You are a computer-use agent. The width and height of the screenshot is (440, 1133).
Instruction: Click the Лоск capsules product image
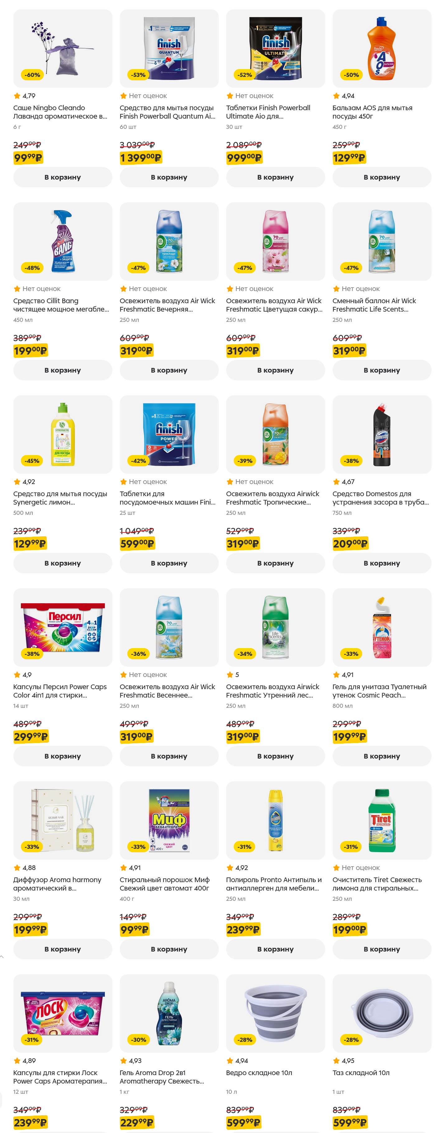[63, 1013]
